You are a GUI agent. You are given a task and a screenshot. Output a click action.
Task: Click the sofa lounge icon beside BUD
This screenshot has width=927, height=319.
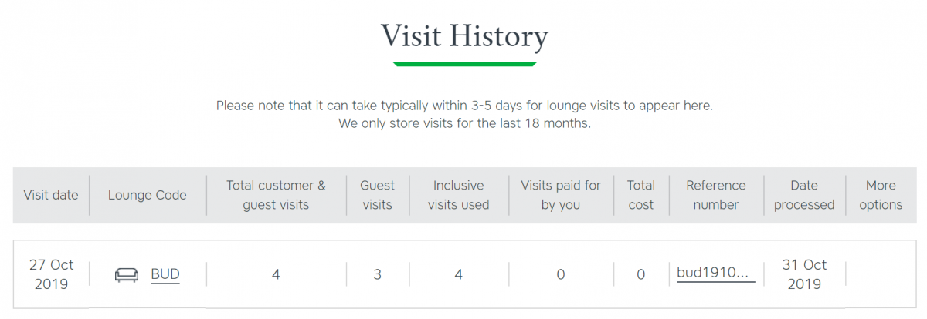[x=126, y=274]
